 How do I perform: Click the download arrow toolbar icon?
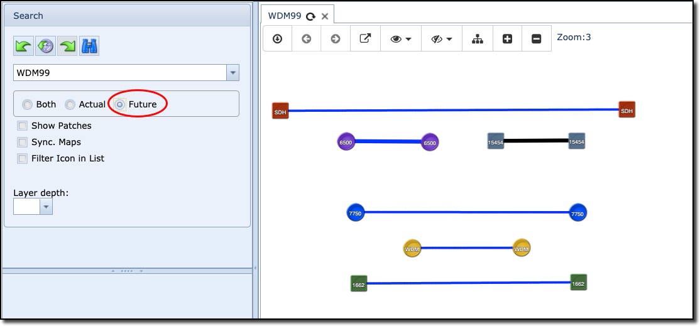pos(277,39)
